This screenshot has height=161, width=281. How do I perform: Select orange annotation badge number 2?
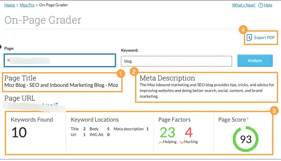coord(134,72)
